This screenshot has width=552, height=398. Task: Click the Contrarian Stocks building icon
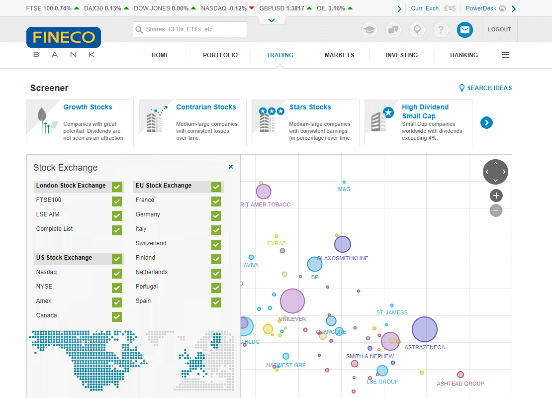tap(157, 119)
